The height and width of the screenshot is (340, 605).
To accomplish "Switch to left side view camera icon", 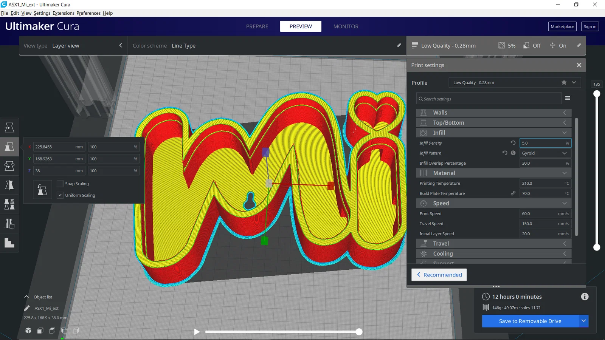I will (x=64, y=331).
